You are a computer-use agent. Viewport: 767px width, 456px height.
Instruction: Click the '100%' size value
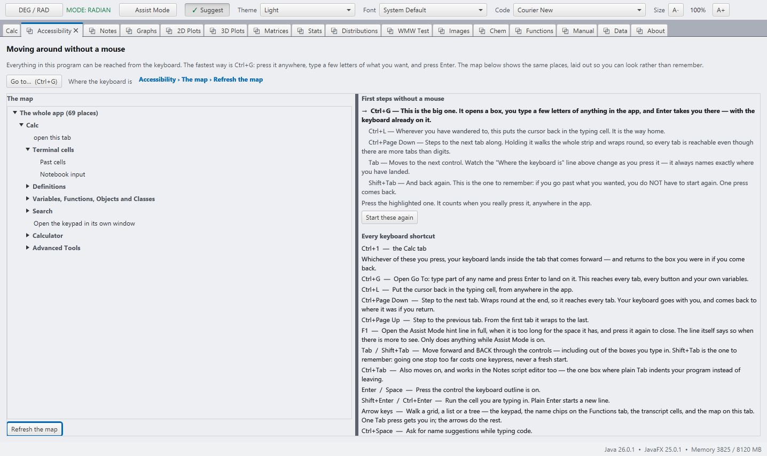click(x=698, y=10)
